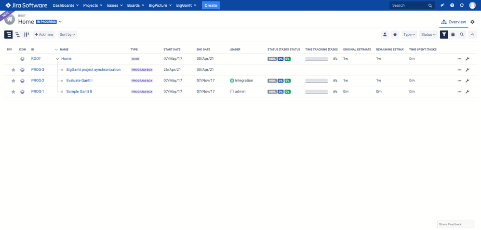The image size is (481, 230).
Task: Toggle favorite star for PROG-3
Action: (13, 70)
